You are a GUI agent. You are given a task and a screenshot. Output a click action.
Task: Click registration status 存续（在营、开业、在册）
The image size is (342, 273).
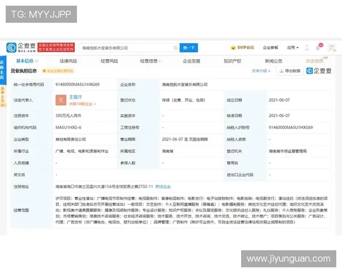tap(184, 100)
